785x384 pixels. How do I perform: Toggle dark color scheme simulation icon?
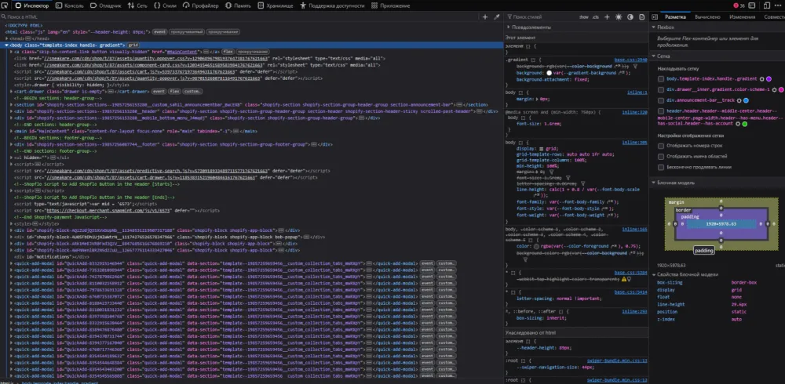click(x=630, y=16)
